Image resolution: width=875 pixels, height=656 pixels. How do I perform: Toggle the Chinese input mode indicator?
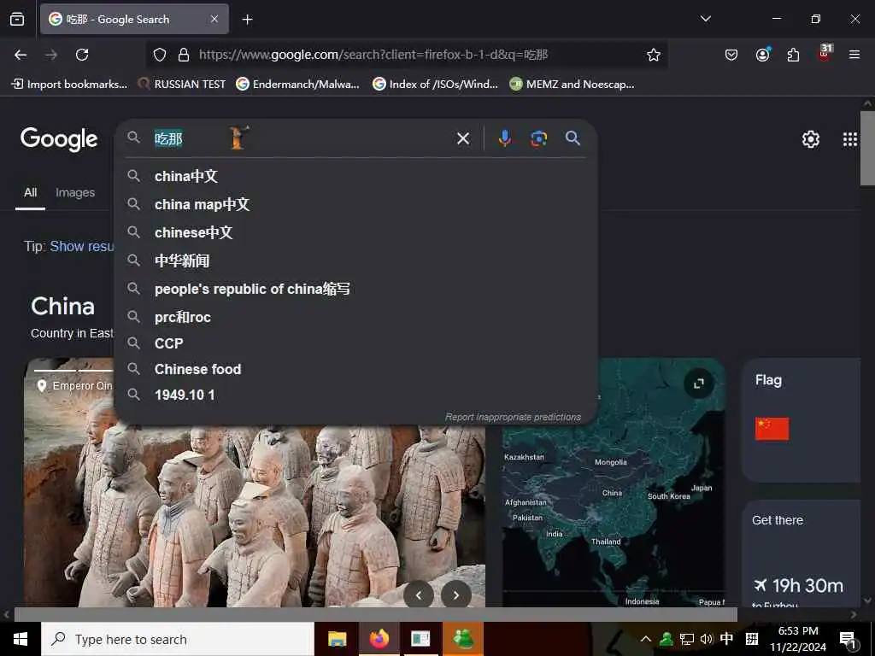click(x=726, y=639)
